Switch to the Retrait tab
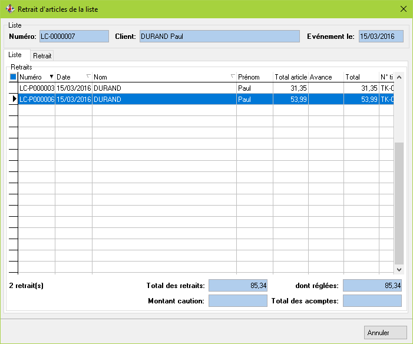 click(x=42, y=56)
